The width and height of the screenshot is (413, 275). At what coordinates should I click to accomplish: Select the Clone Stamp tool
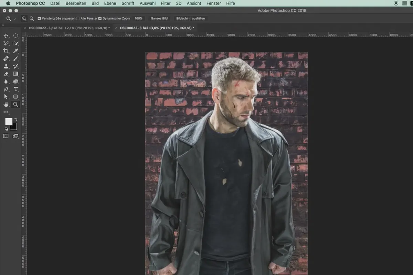(6, 66)
